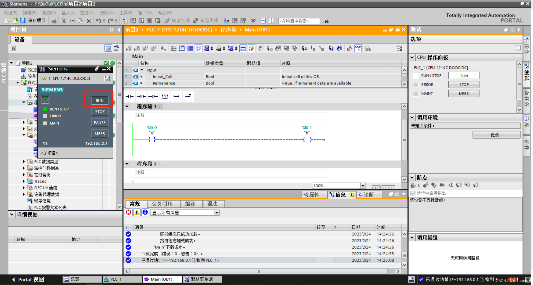Toggle the enable outputs during run checkbox
Screen dimensions: 533x285
click(x=413, y=193)
